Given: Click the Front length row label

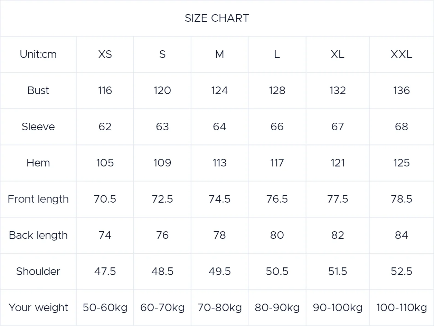Looking at the screenshot, I should [x=38, y=199].
